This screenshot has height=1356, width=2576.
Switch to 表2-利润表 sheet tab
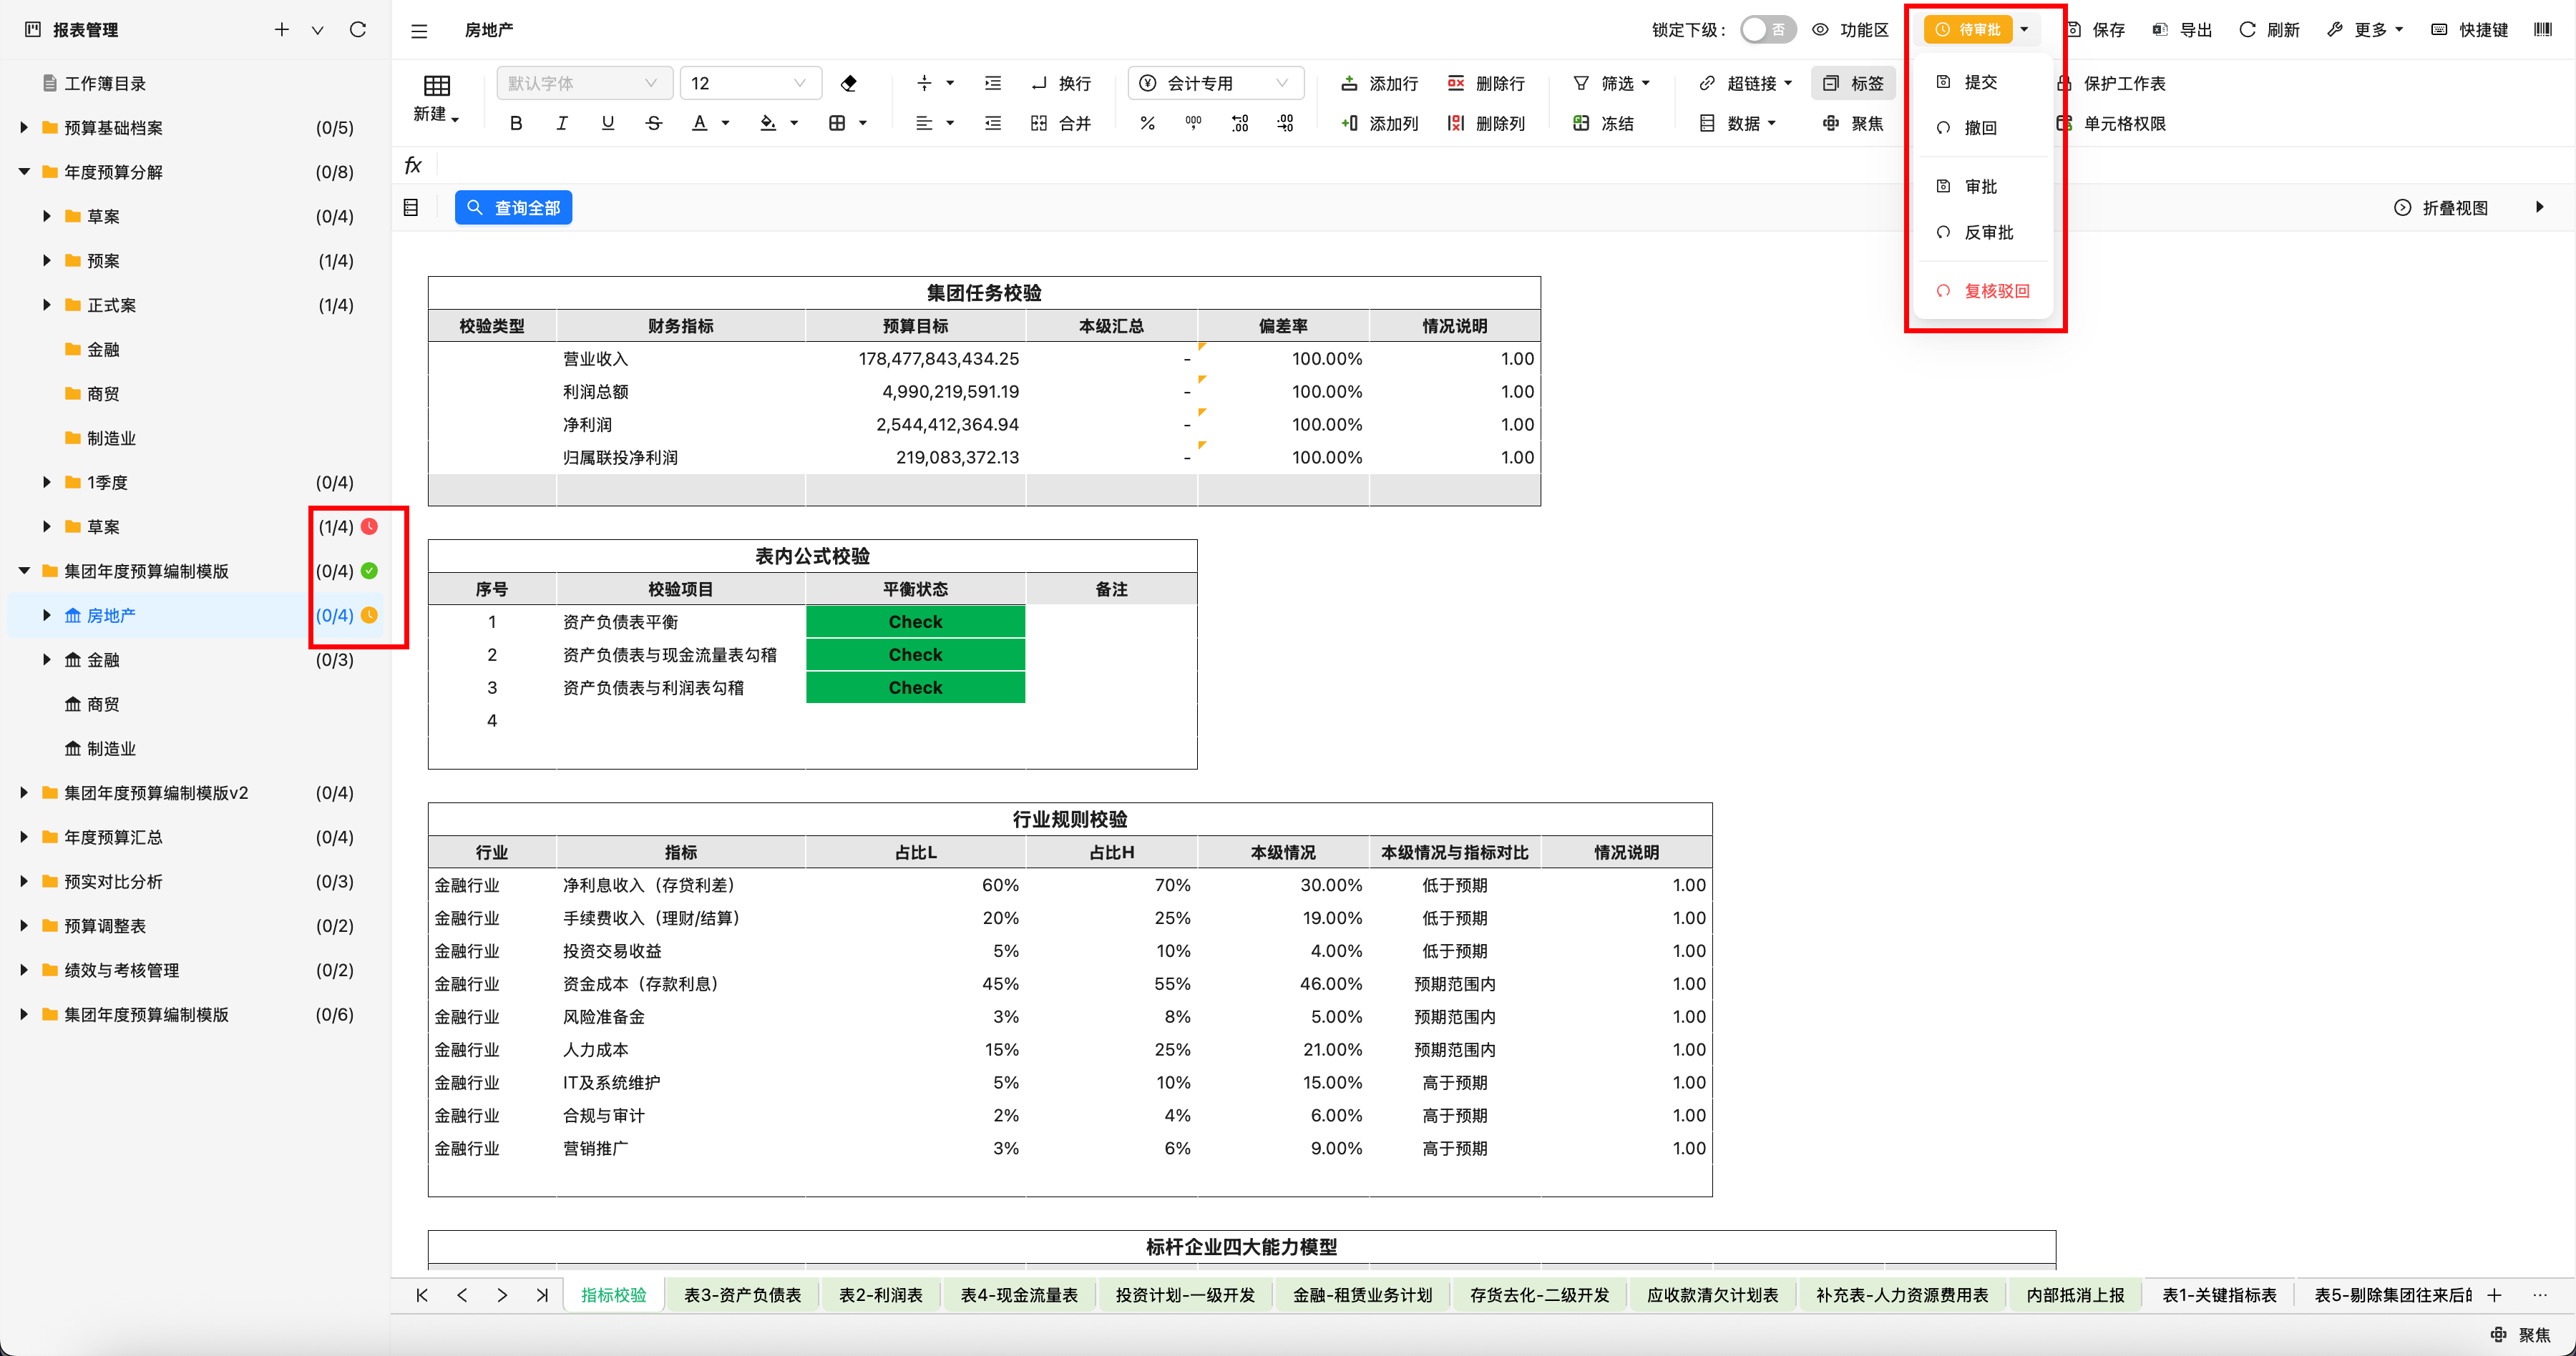(880, 1295)
